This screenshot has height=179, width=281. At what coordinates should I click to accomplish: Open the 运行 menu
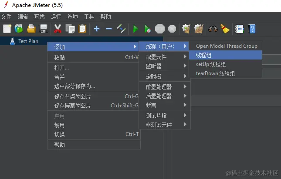point(56,17)
